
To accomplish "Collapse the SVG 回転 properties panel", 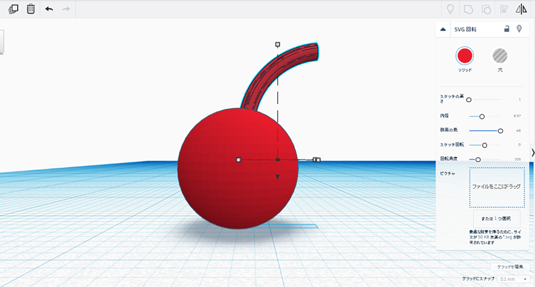I will point(443,29).
